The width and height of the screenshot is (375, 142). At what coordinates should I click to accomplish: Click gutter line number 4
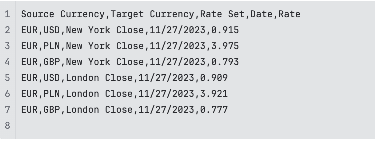pos(7,62)
